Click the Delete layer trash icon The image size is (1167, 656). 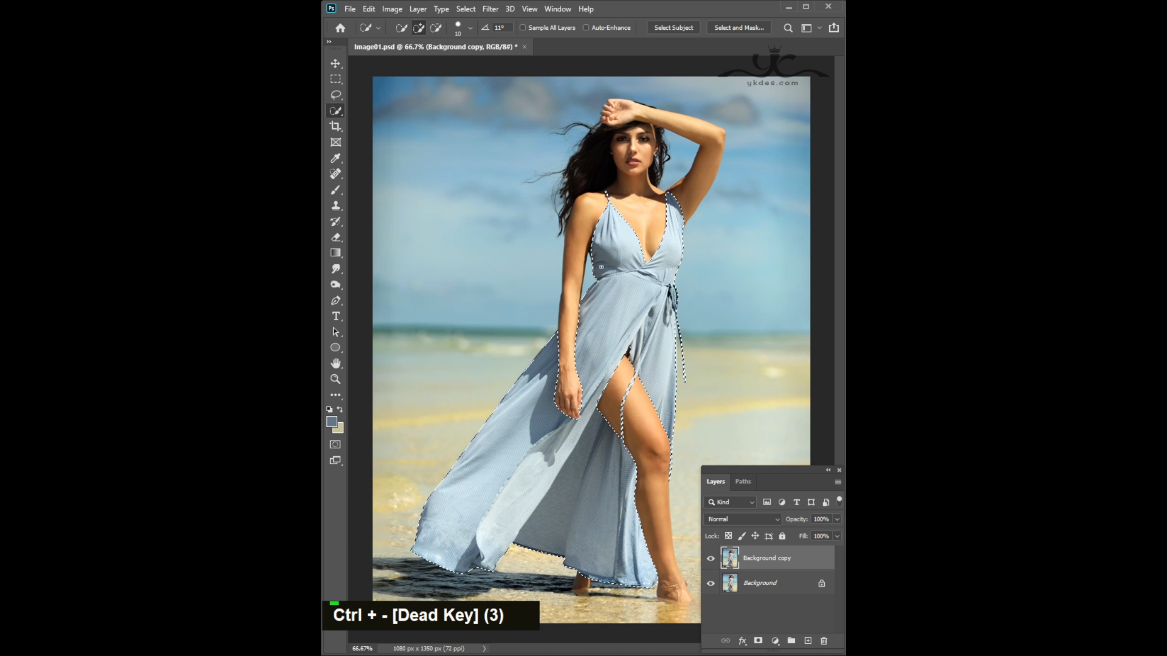tap(824, 640)
